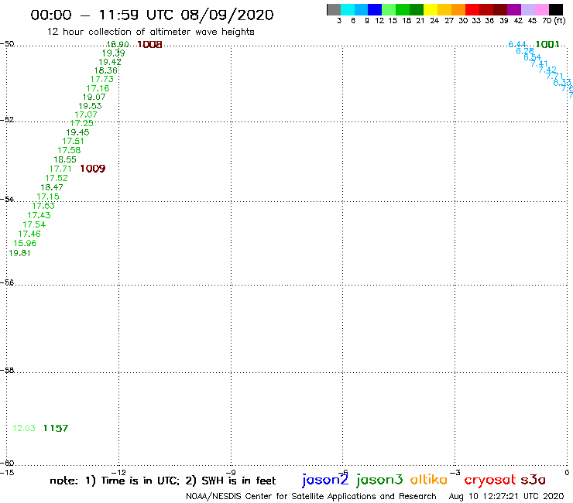Click the wave height value '19.45'
Image resolution: width=573 pixels, height=503 pixels.
pyautogui.click(x=77, y=132)
